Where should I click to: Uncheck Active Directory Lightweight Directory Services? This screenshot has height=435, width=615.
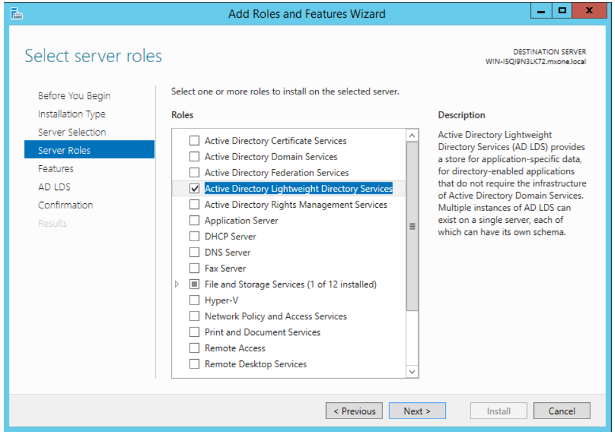pos(195,189)
